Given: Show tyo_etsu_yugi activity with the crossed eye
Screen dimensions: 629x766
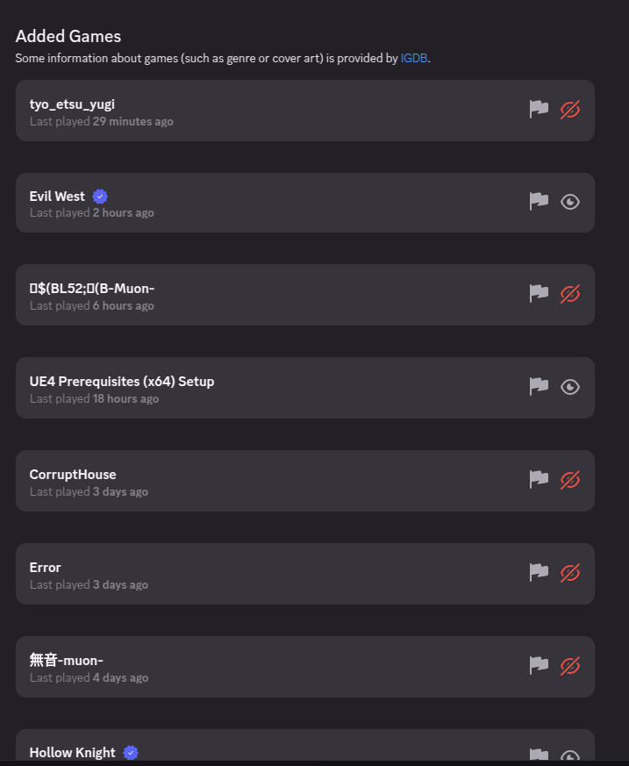Looking at the screenshot, I should coord(570,110).
